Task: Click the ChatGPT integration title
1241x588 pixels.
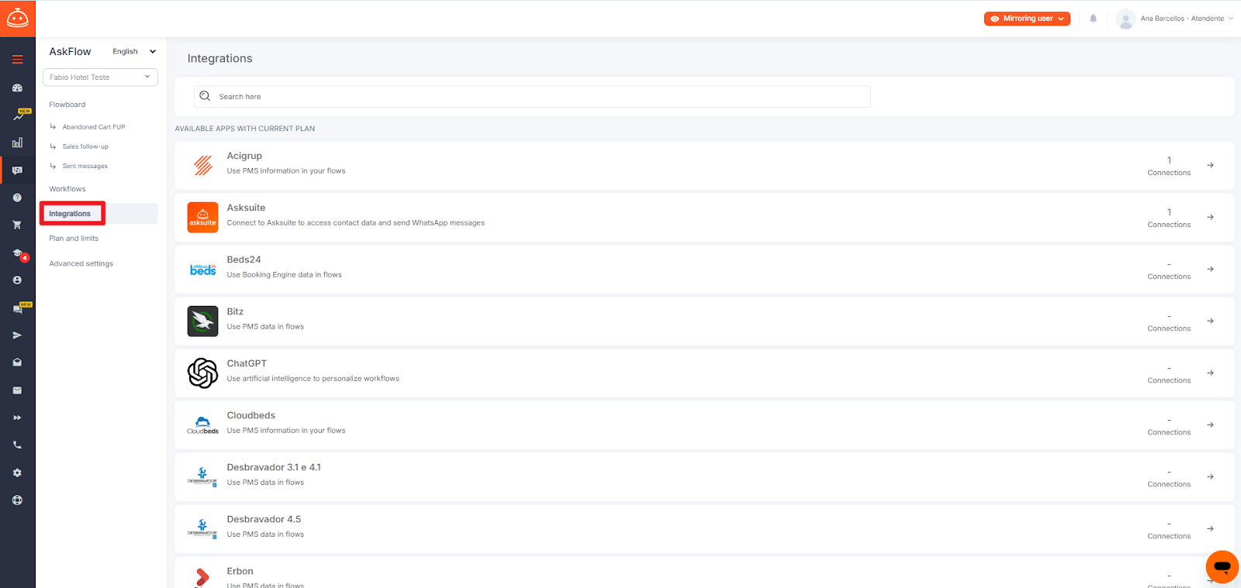Action: (x=247, y=363)
